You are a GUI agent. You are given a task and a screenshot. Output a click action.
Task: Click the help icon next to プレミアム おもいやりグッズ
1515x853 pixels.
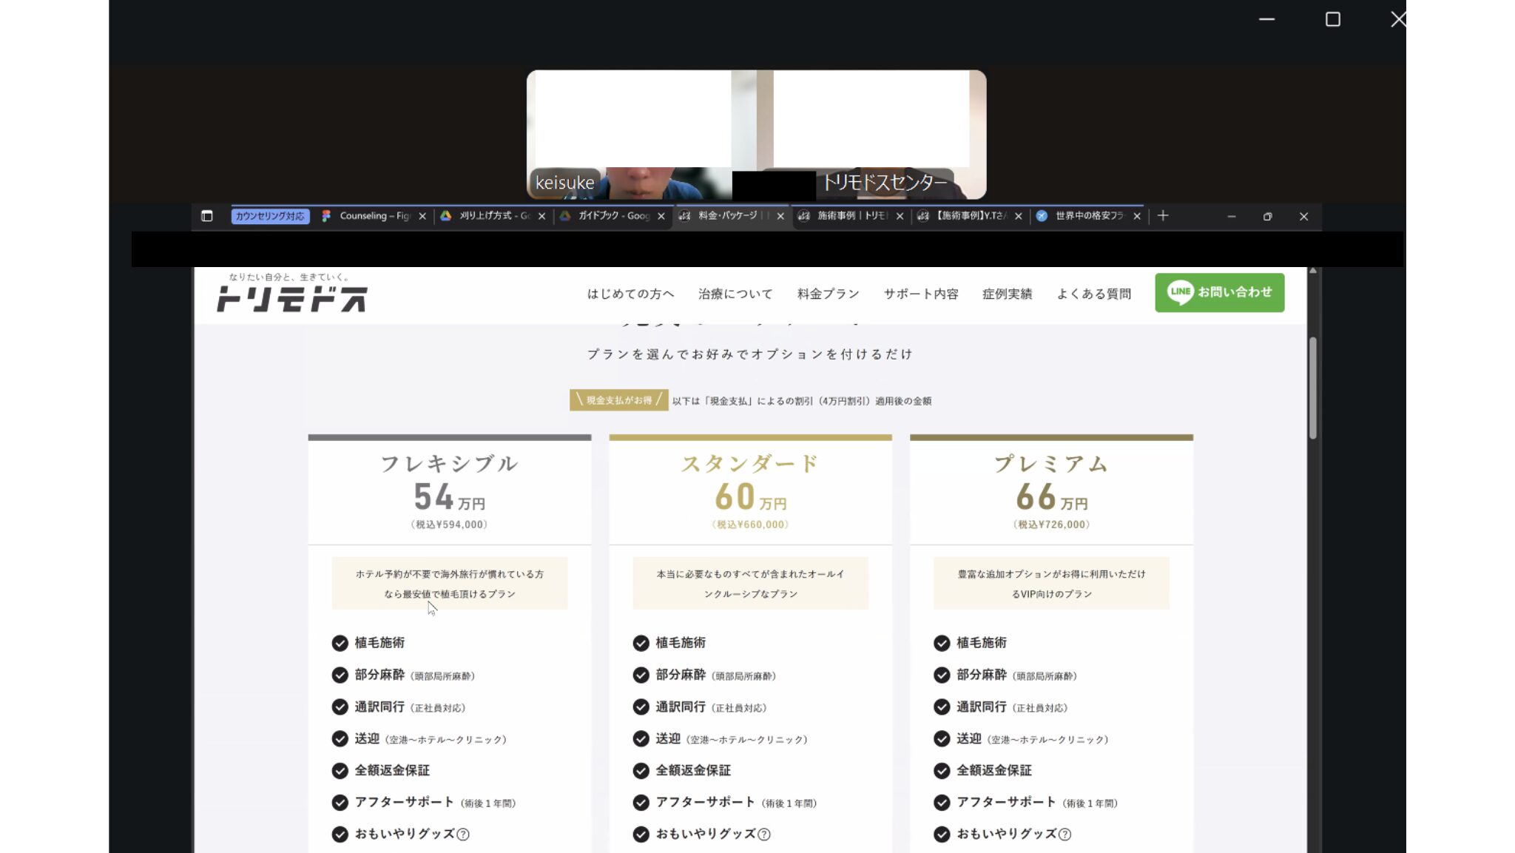1064,835
